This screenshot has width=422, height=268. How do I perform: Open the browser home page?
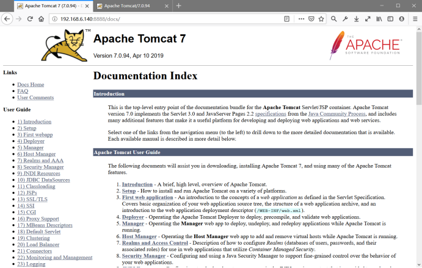(x=41, y=19)
